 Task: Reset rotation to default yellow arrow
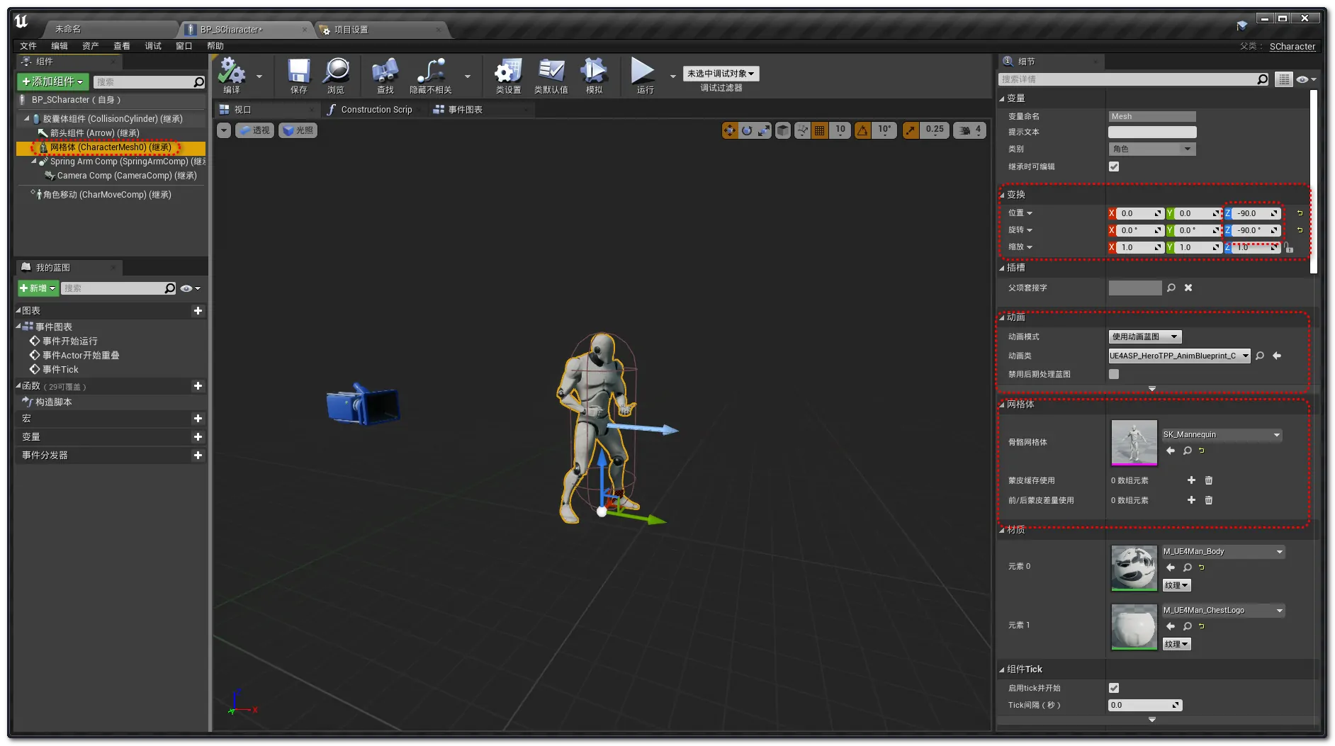point(1300,230)
